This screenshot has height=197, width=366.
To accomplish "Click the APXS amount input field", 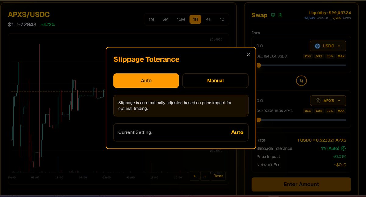I will click(281, 100).
